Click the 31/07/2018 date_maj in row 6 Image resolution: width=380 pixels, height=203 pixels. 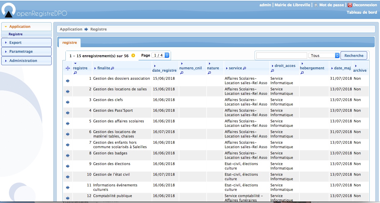click(341, 132)
